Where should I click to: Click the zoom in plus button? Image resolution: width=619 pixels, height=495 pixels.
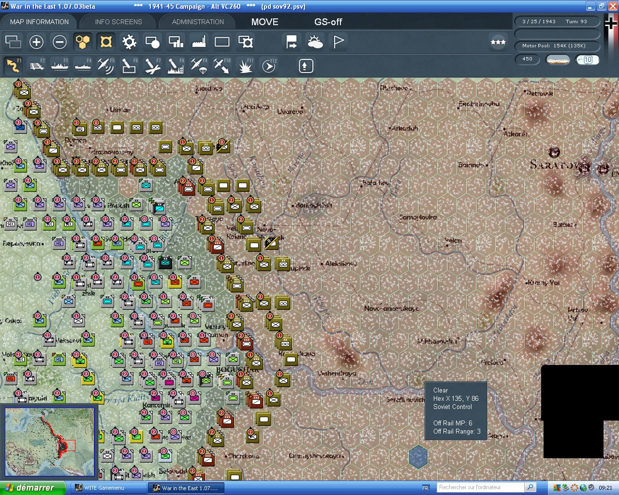pyautogui.click(x=36, y=42)
